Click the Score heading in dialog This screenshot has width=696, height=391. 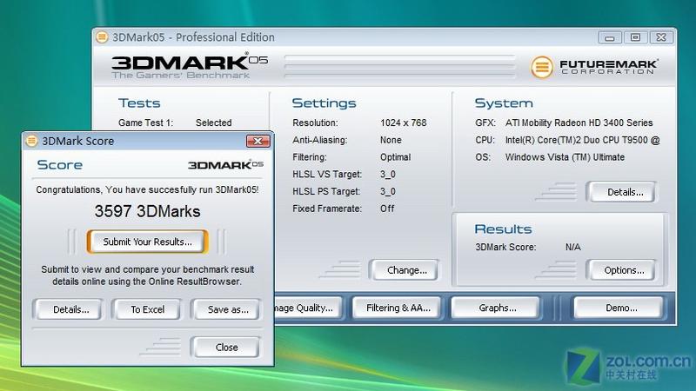click(59, 165)
